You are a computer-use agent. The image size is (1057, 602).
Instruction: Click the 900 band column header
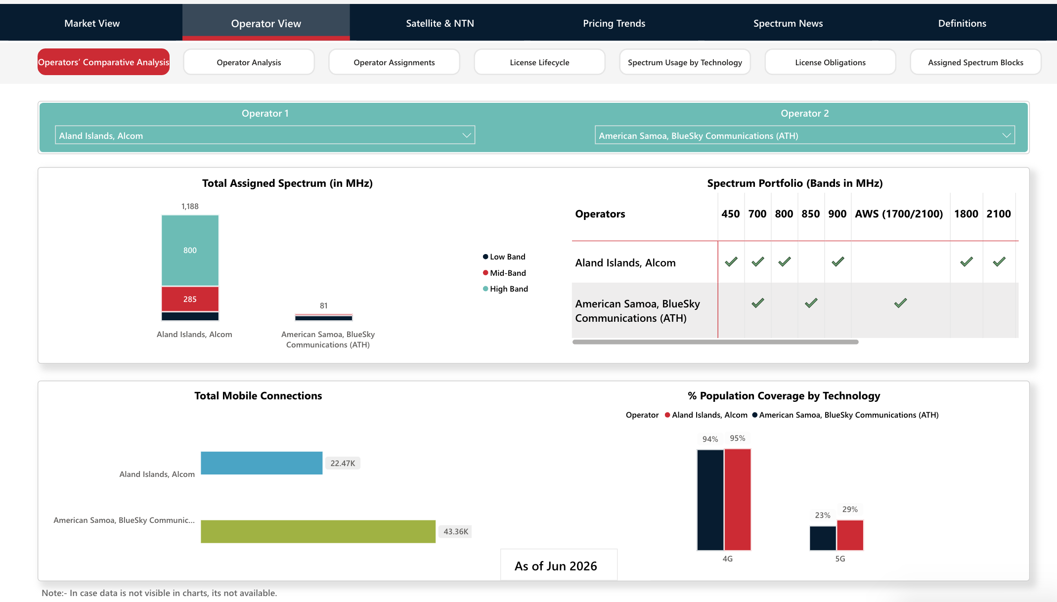click(837, 214)
